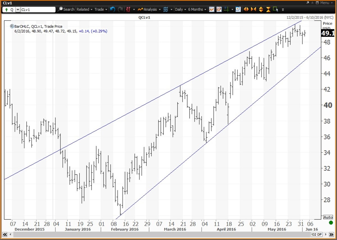Click the February 2016 axis label
This screenshot has width=337, height=240.
[x=125, y=229]
